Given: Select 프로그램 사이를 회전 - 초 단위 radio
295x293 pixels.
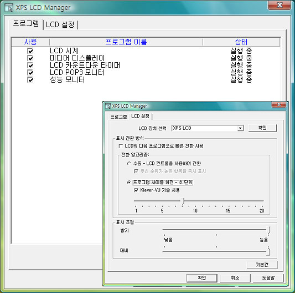Looking at the screenshot, I should pos(129,183).
